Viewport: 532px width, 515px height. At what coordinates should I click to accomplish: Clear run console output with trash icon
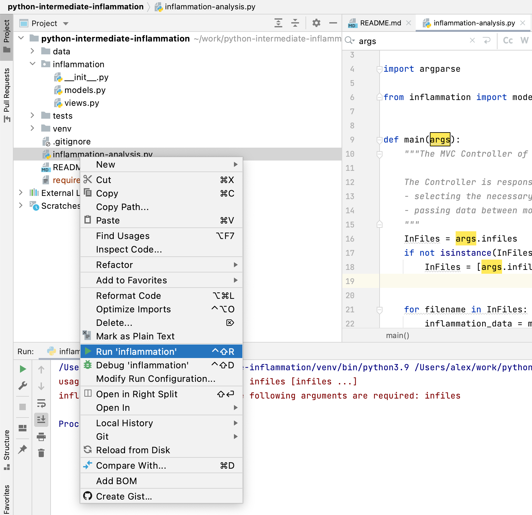click(42, 453)
